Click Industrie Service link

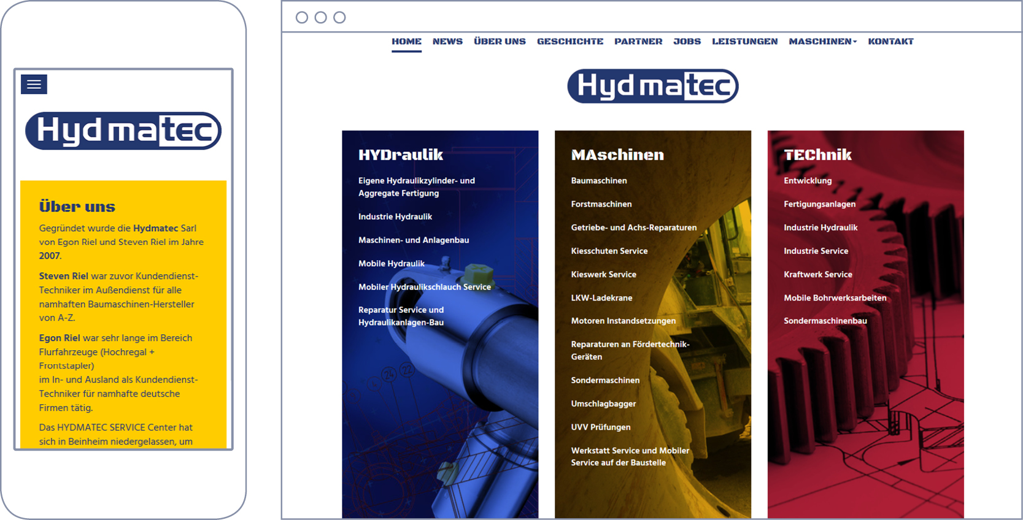tap(816, 251)
